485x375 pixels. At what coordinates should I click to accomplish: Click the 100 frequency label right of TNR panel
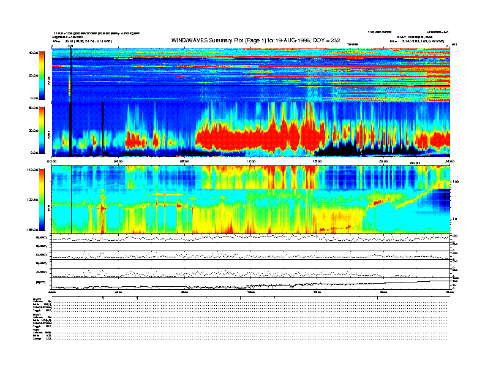456,181
